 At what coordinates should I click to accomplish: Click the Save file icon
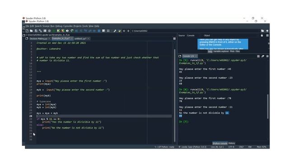tap(36, 31)
